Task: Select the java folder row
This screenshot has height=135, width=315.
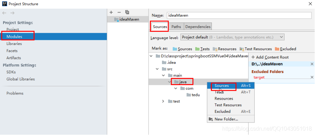Action: tap(181, 82)
